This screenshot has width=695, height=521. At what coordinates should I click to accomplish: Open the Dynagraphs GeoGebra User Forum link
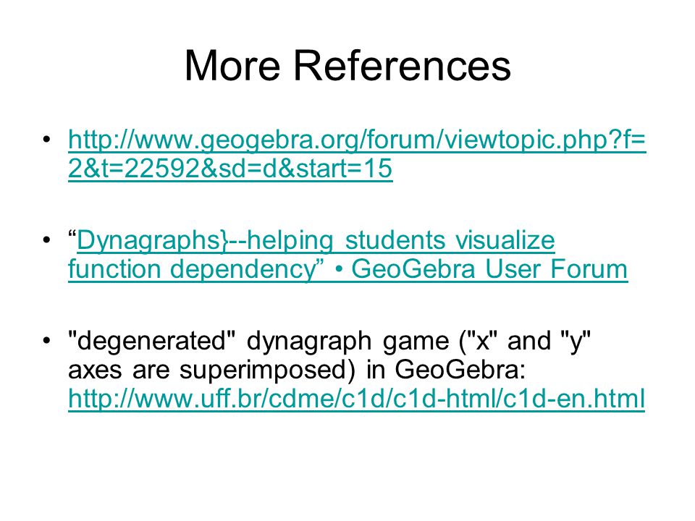pos(348,255)
